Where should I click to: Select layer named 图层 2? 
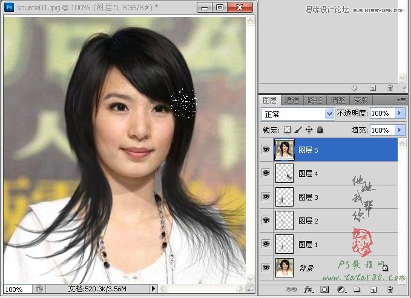pos(308,221)
